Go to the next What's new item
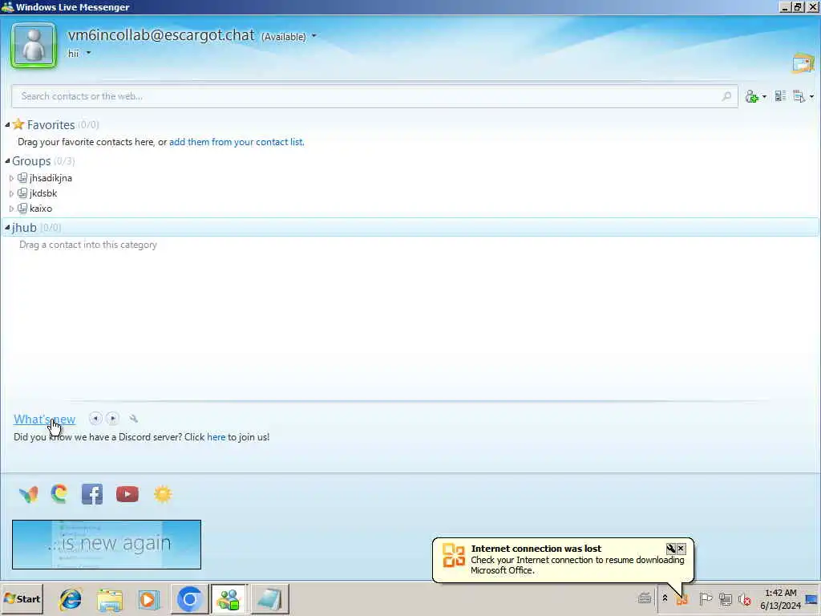This screenshot has height=616, width=821. click(112, 418)
